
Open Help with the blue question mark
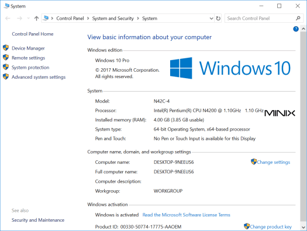coord(296,29)
